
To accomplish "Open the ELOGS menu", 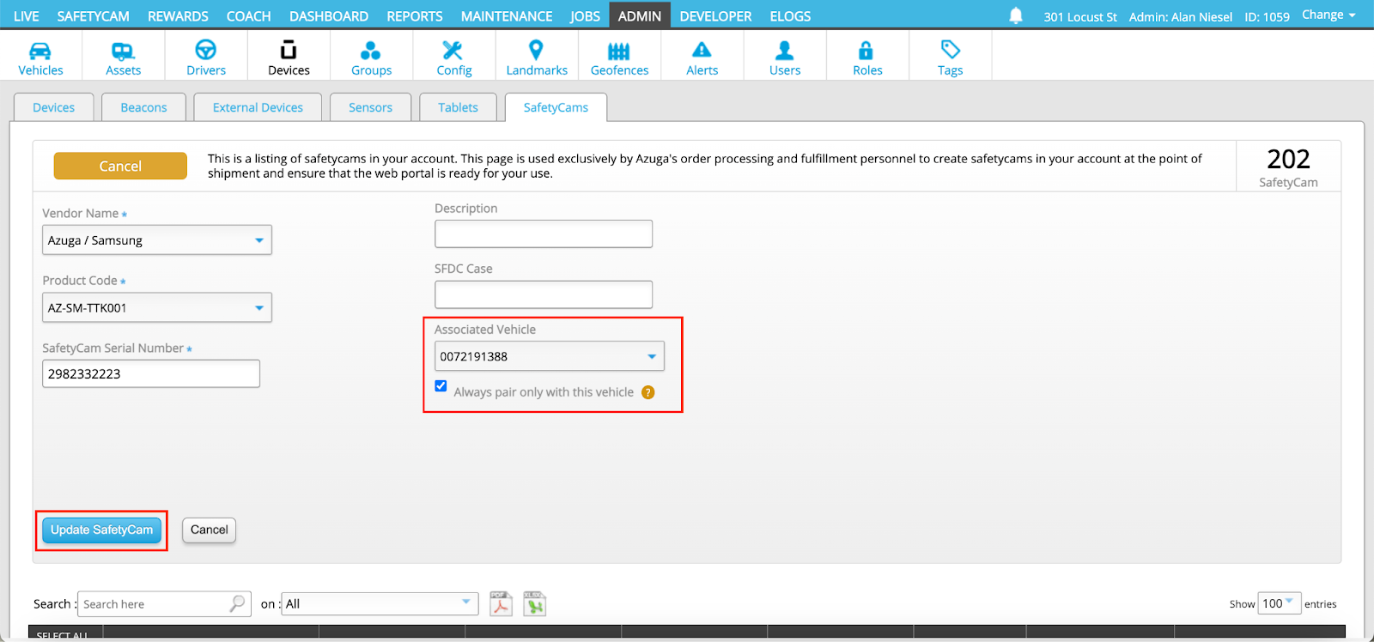I will 790,16.
